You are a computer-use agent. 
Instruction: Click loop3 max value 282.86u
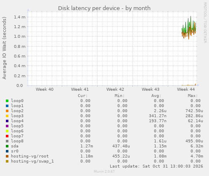(x=194, y=116)
